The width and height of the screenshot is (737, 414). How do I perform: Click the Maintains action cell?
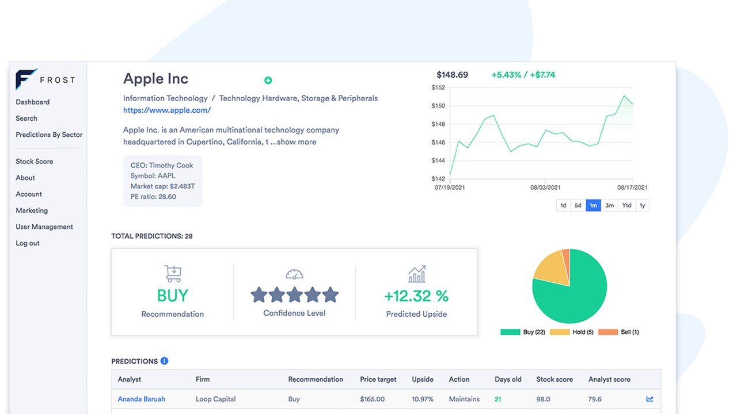[464, 399]
